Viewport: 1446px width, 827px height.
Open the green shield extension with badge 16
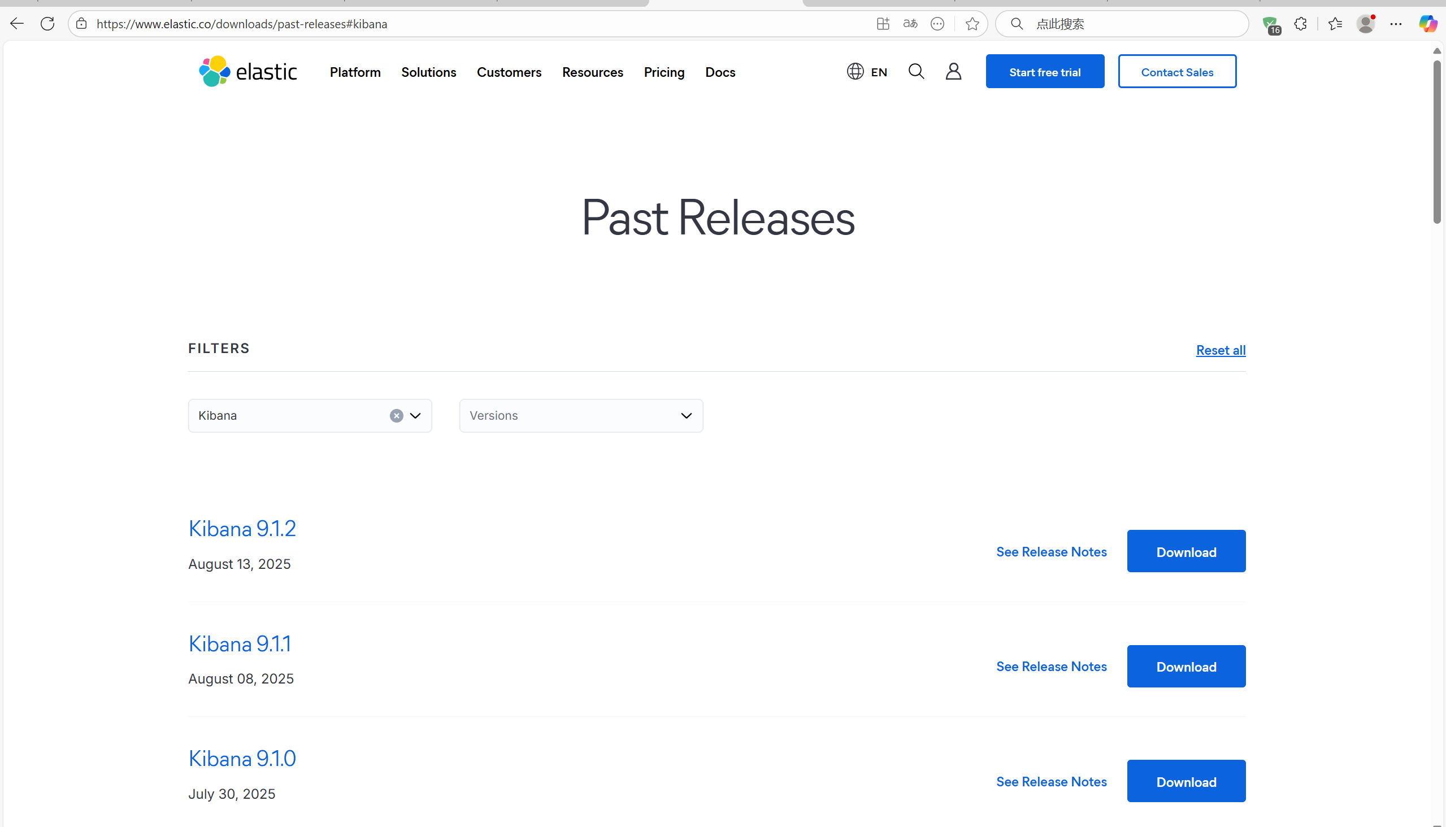point(1271,24)
